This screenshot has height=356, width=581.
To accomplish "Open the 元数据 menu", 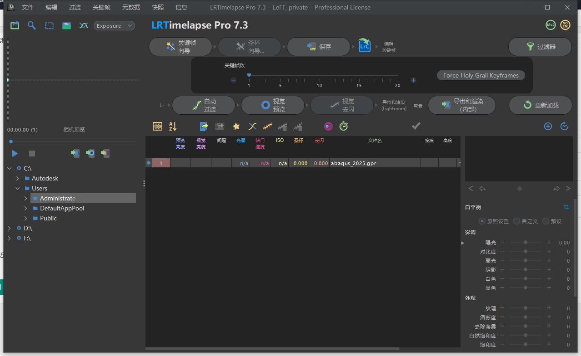I will click(x=130, y=7).
